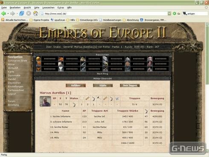Open the Wirtschaft navigation link
The image size is (209, 157).
tap(13, 68)
